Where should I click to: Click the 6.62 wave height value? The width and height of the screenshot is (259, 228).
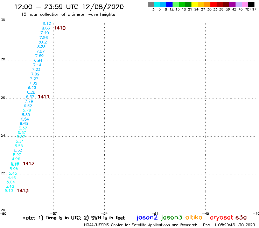28,106
